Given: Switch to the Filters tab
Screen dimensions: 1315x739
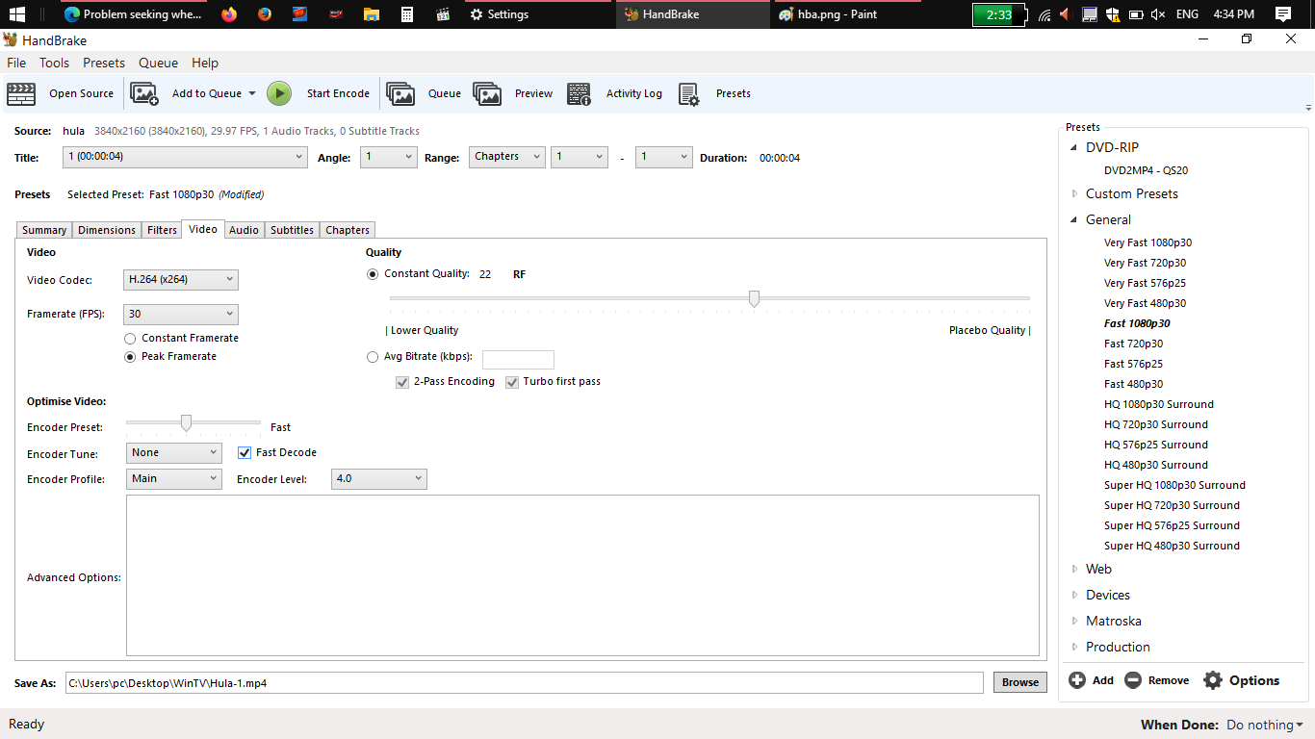Looking at the screenshot, I should pos(162,230).
